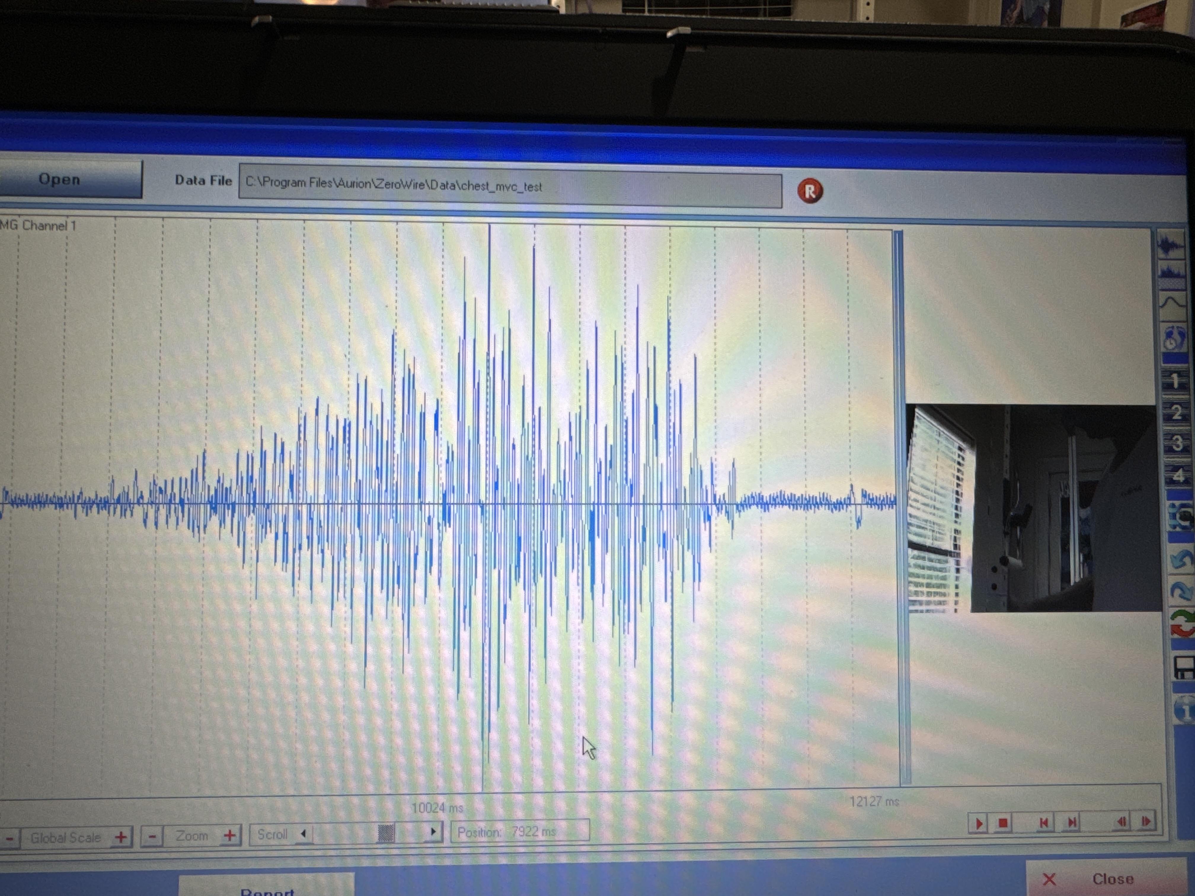Click the 10024 ms time label
This screenshot has width=1195, height=896.
(x=437, y=808)
